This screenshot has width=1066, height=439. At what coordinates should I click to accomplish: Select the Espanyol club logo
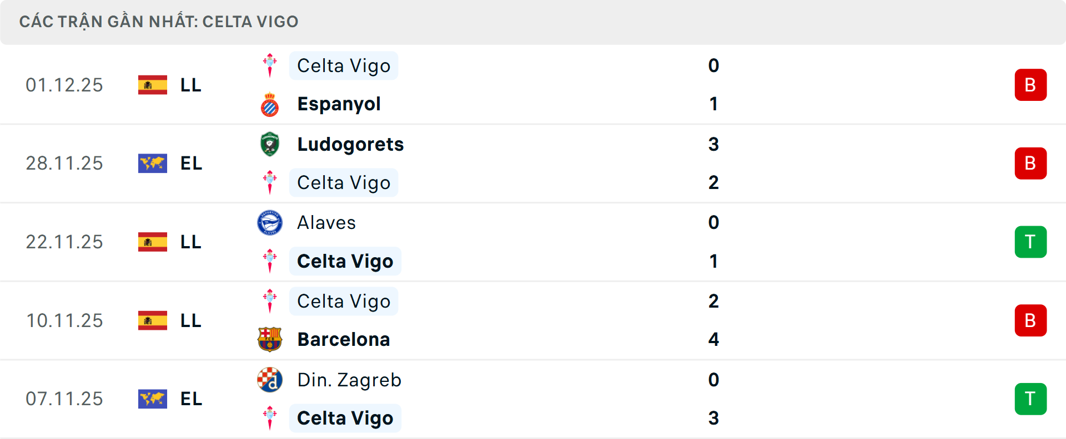tap(270, 103)
